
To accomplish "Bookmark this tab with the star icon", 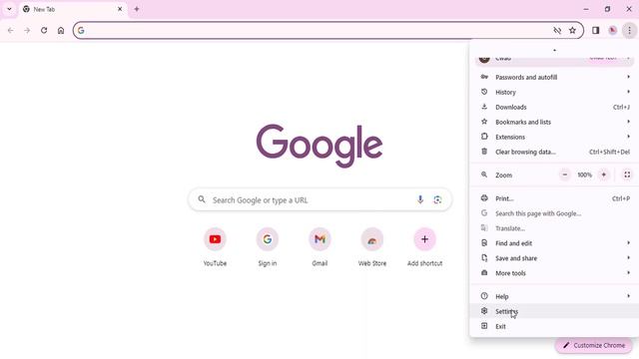I will (572, 31).
